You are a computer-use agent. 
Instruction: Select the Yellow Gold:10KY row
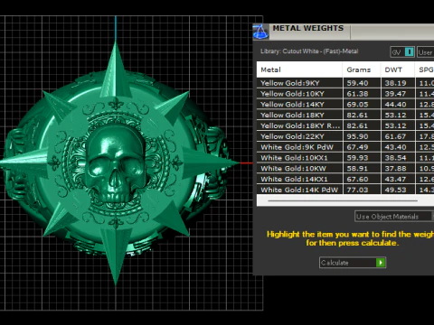345,94
